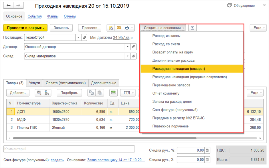The width and height of the screenshot is (269, 168).
Task: Click the barcode scan icon
Action: (39, 93)
